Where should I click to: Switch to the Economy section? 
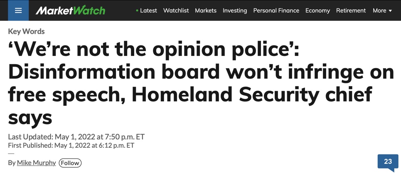[x=317, y=10]
